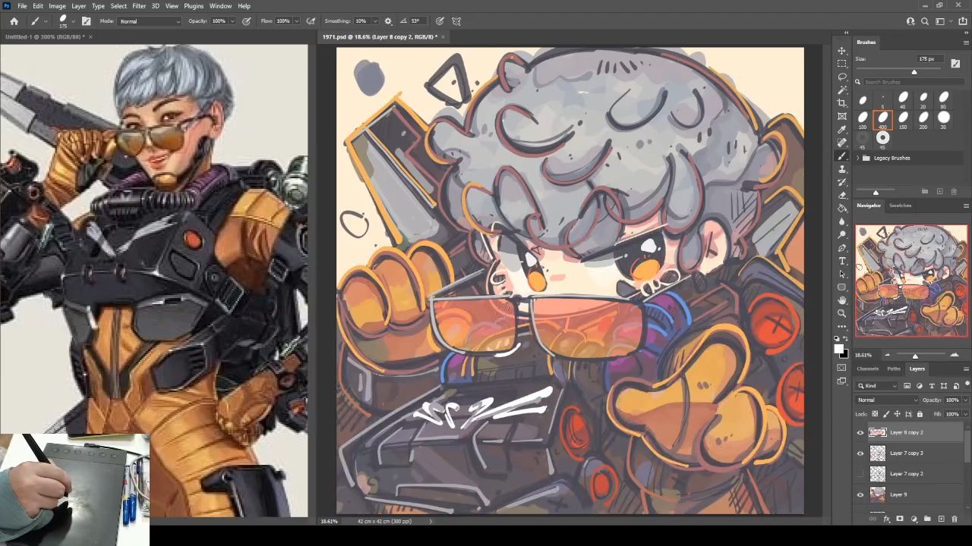Select the Pen tool
972x546 pixels.
[842, 248]
